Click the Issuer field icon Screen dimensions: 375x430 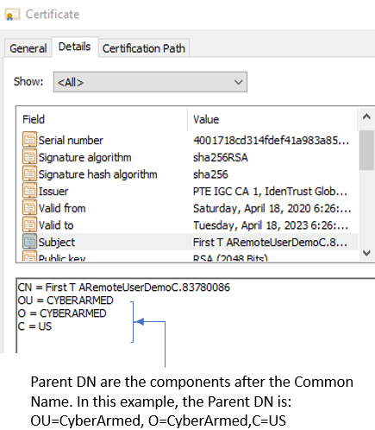point(29,191)
